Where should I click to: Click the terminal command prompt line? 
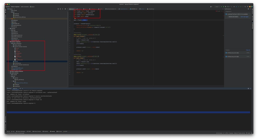click(x=21, y=103)
